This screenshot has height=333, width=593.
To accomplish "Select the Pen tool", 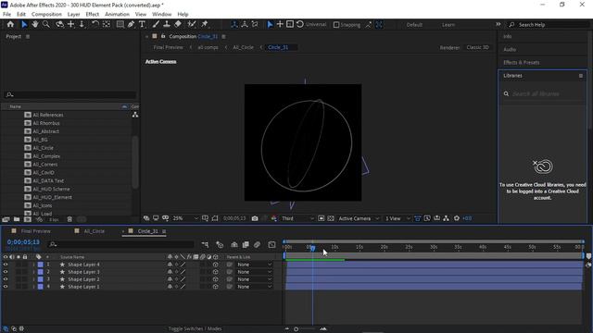I will point(131,24).
